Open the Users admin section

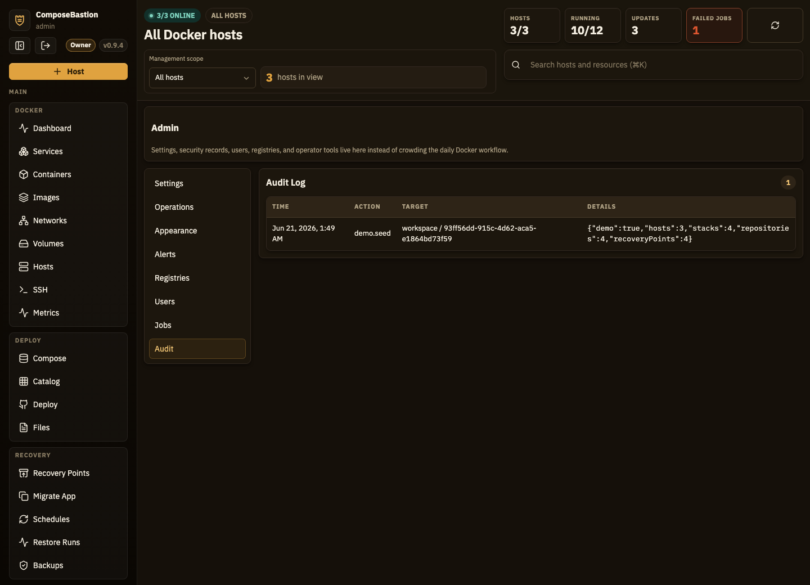pos(197,301)
